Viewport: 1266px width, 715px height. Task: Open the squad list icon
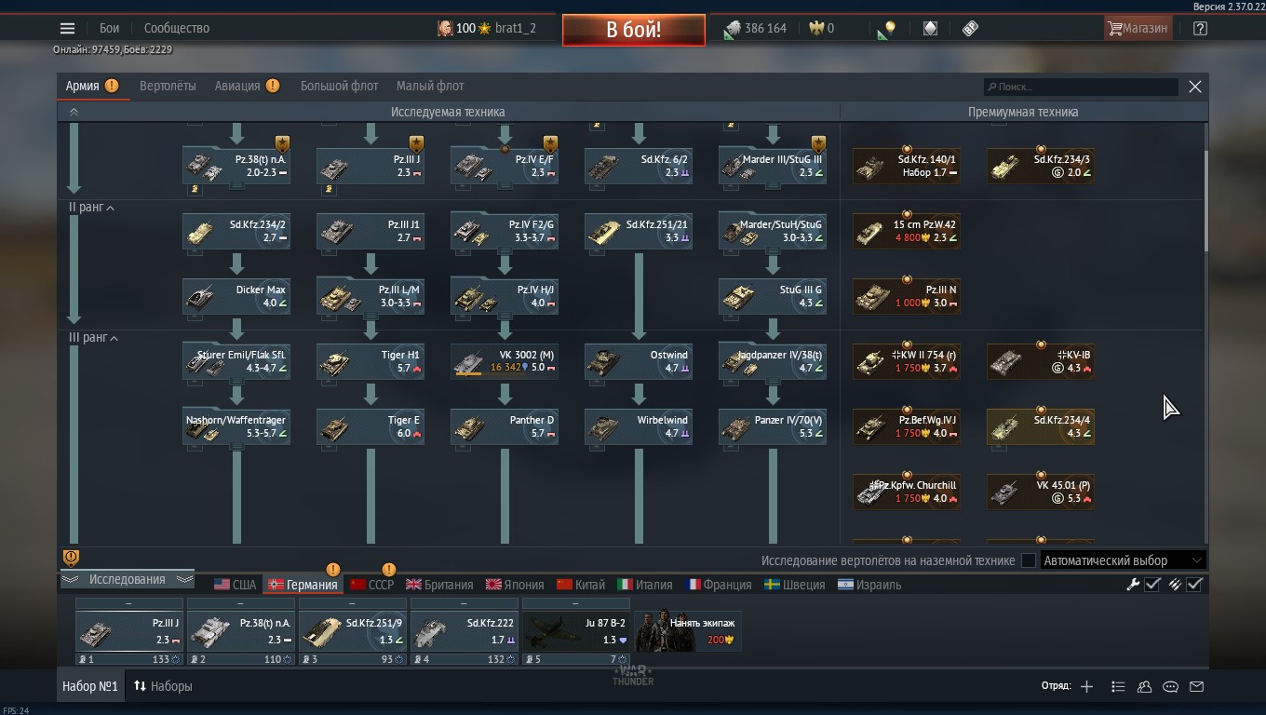(x=1118, y=686)
